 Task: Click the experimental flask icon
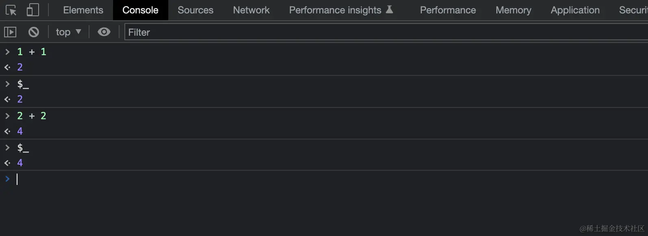389,9
